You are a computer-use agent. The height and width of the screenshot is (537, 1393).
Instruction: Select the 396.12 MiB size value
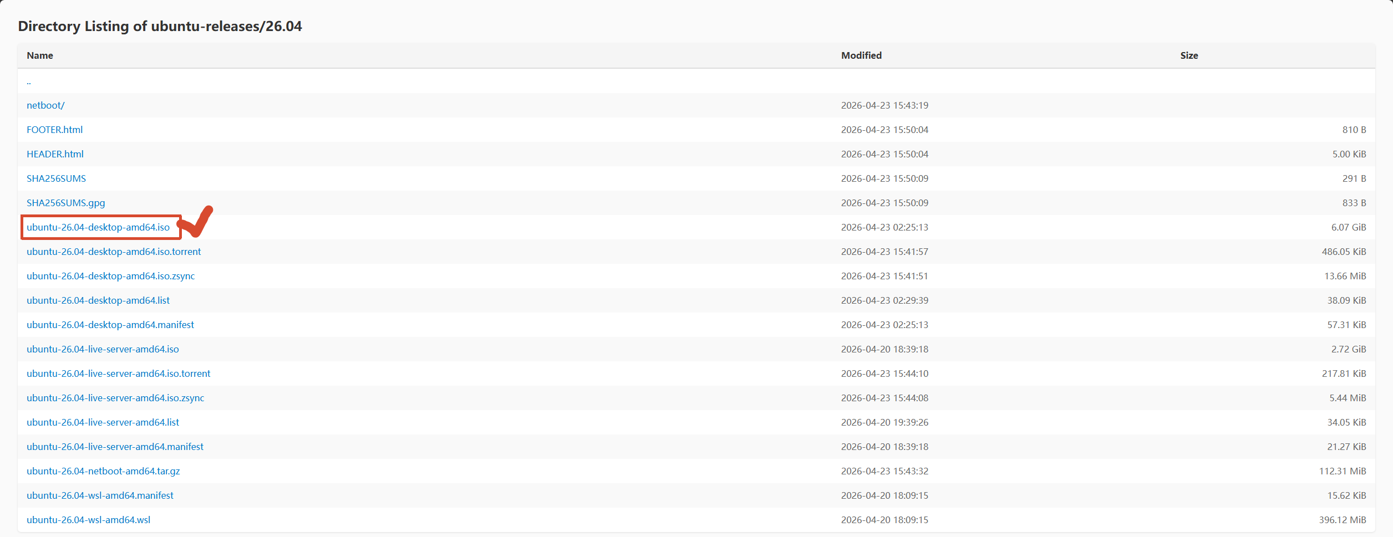1343,520
